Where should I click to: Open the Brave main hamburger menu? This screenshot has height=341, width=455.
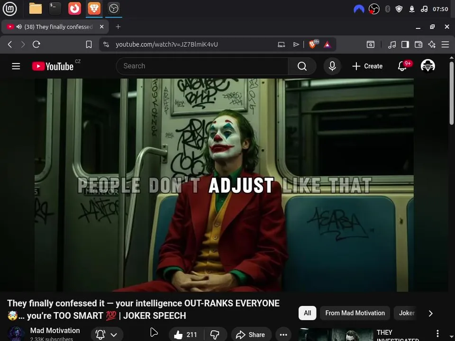(445, 45)
